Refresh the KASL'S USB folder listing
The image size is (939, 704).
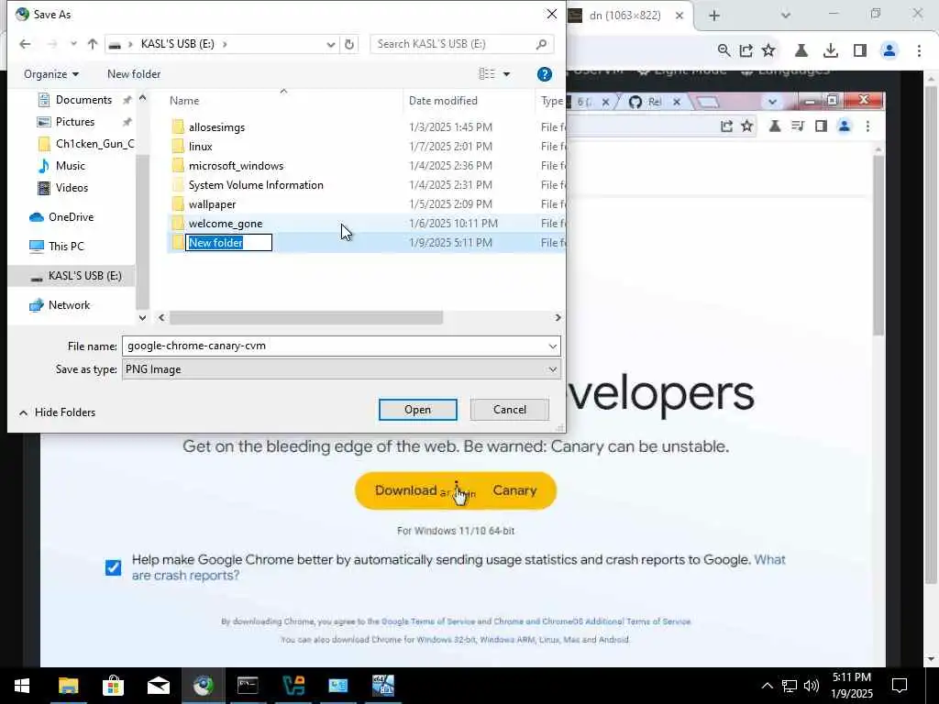pyautogui.click(x=349, y=44)
